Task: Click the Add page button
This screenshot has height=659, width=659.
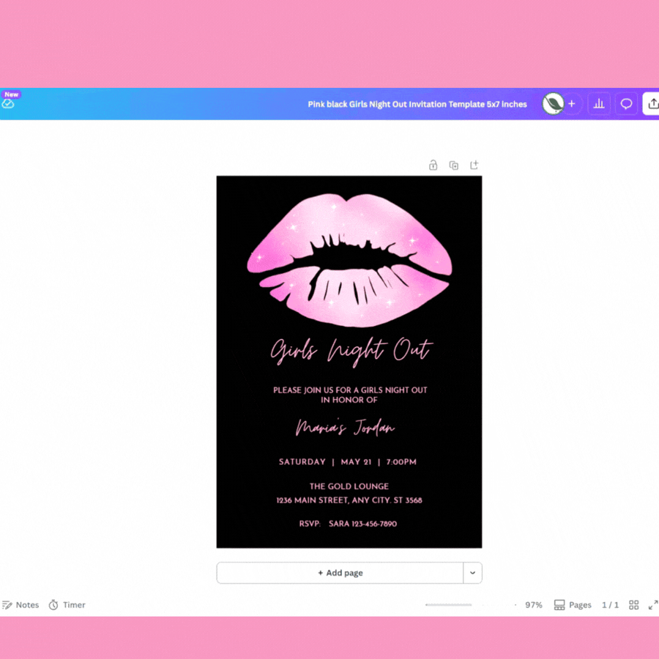Action: pyautogui.click(x=340, y=573)
